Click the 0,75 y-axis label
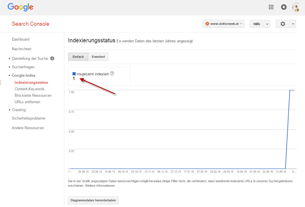This screenshot has width=305, height=207. 71,112
